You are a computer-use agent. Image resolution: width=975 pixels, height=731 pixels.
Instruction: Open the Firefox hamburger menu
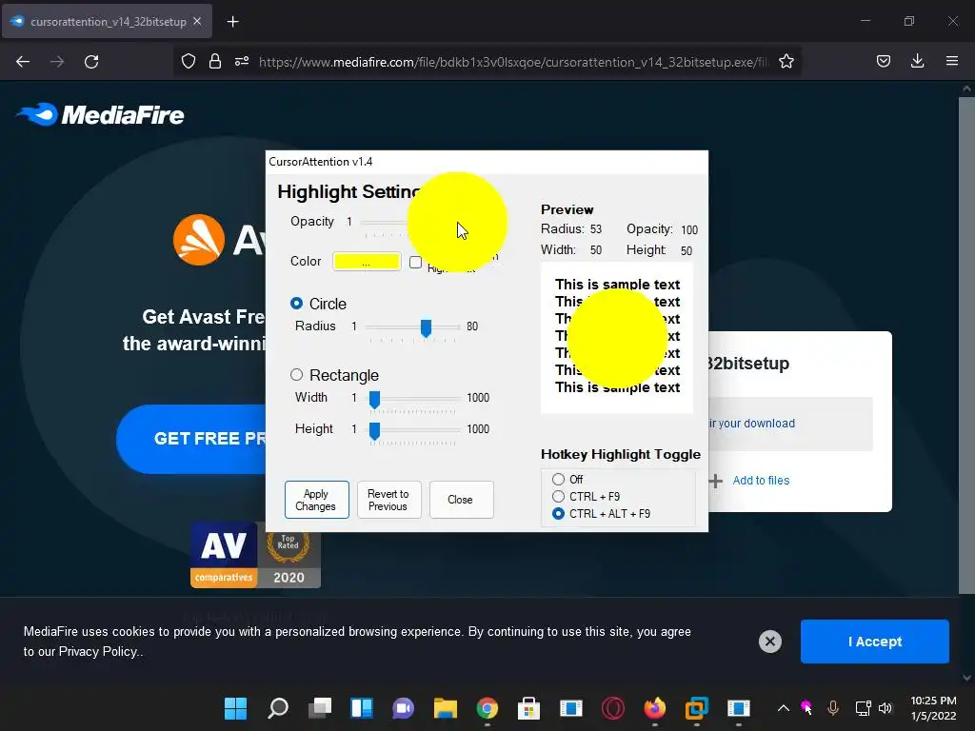[951, 62]
